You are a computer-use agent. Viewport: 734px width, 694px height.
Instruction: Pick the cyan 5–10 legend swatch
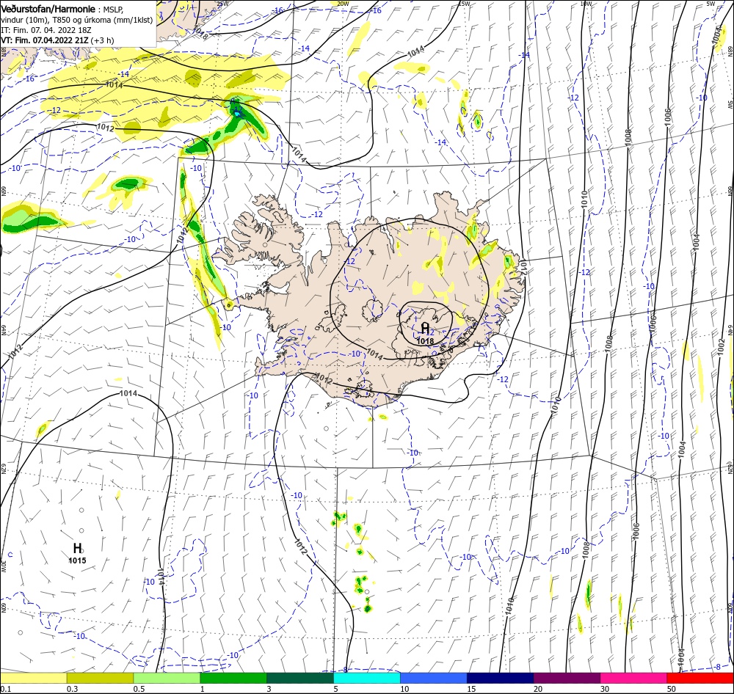367,678
